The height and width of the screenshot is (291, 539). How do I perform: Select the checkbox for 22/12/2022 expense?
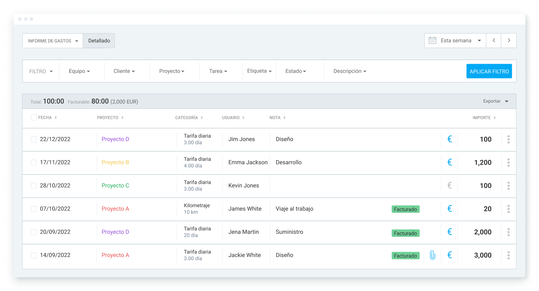(x=34, y=139)
